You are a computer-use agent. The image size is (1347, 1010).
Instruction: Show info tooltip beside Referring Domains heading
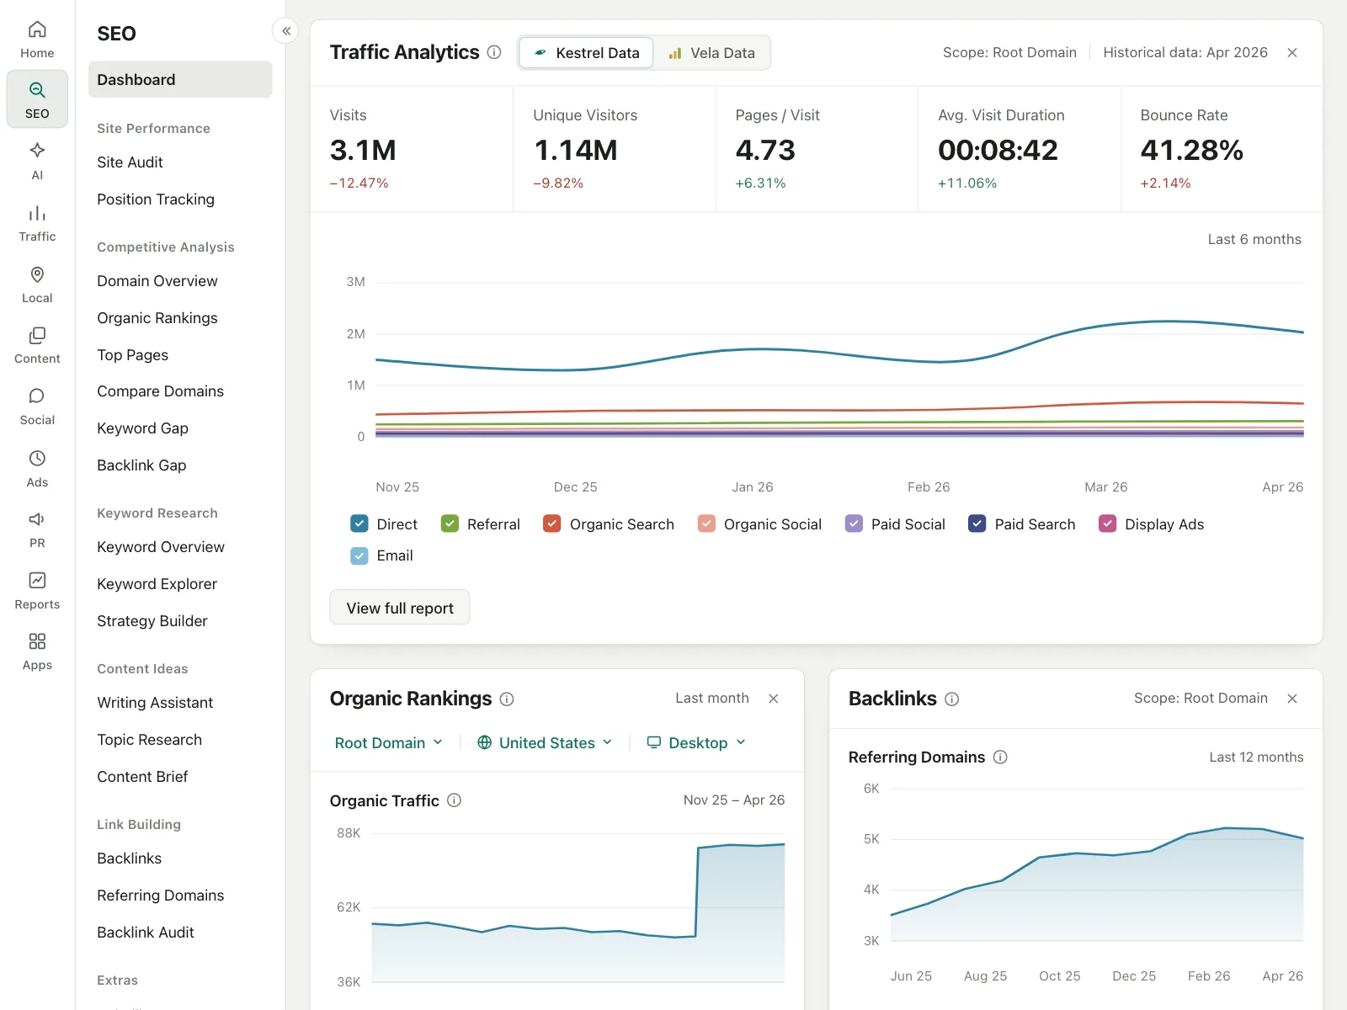1000,757
